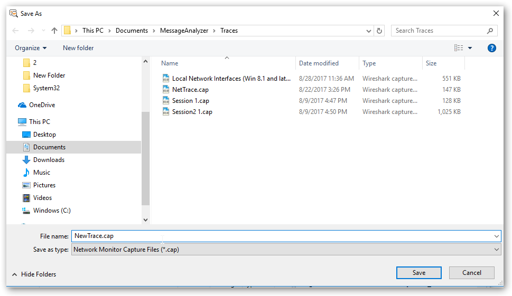Click the New folder toolbar button
The image size is (512, 296).
pos(78,48)
